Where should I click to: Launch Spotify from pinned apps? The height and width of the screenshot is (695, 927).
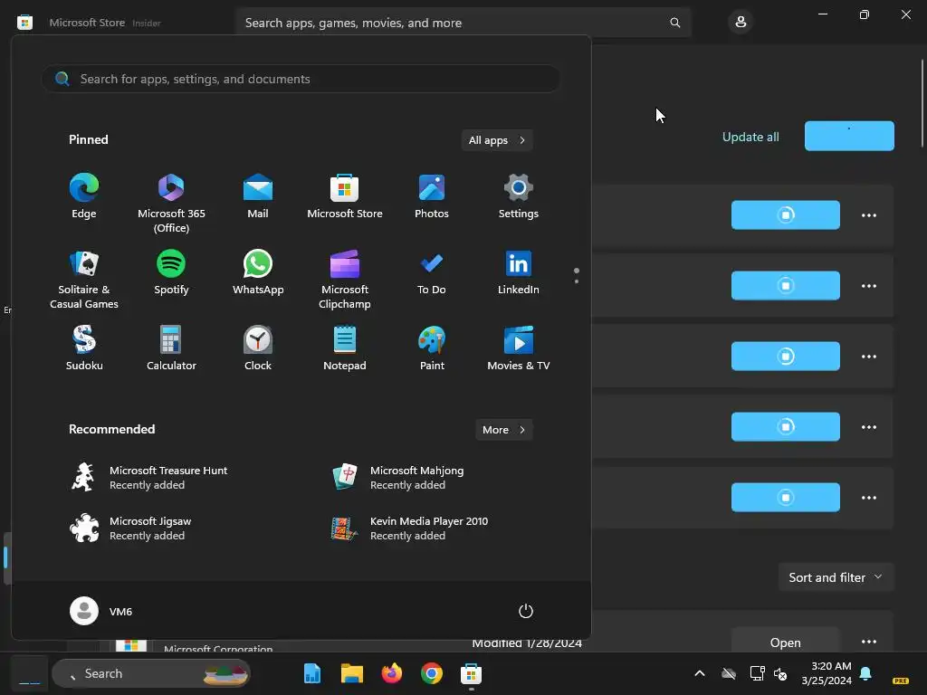coord(171,273)
